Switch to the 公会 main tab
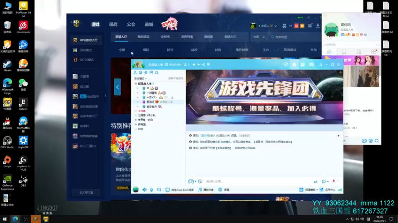398x223 pixels. coord(131,24)
